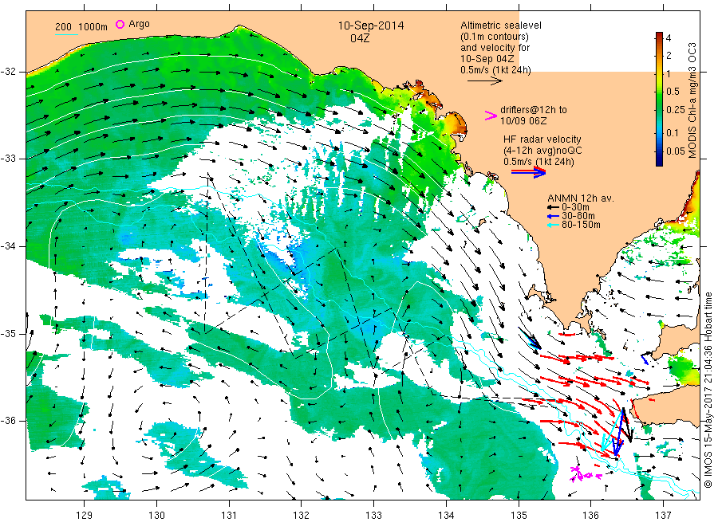Image resolution: width=718 pixels, height=526 pixels.
Task: Click the cyan 200m contour line sample
Action: coord(66,34)
